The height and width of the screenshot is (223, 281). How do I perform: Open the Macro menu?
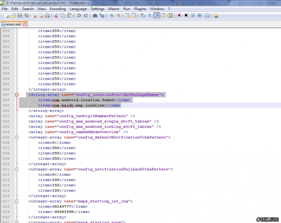tap(114, 9)
